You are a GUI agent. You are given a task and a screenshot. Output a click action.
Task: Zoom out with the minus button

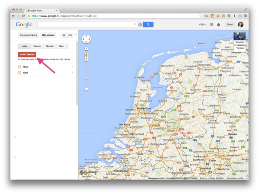click(86, 89)
